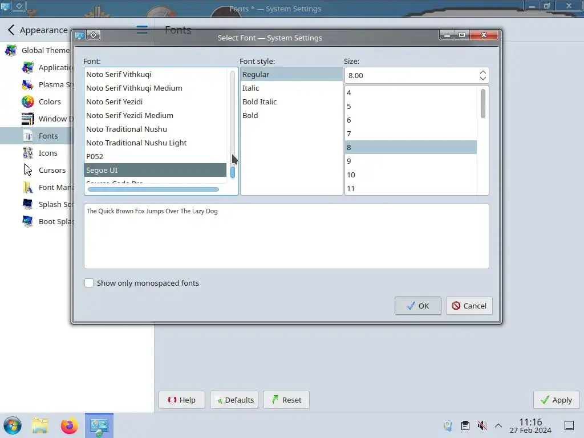Open the Splash Screen icon in sidebar
The width and height of the screenshot is (584, 438).
pos(27,205)
